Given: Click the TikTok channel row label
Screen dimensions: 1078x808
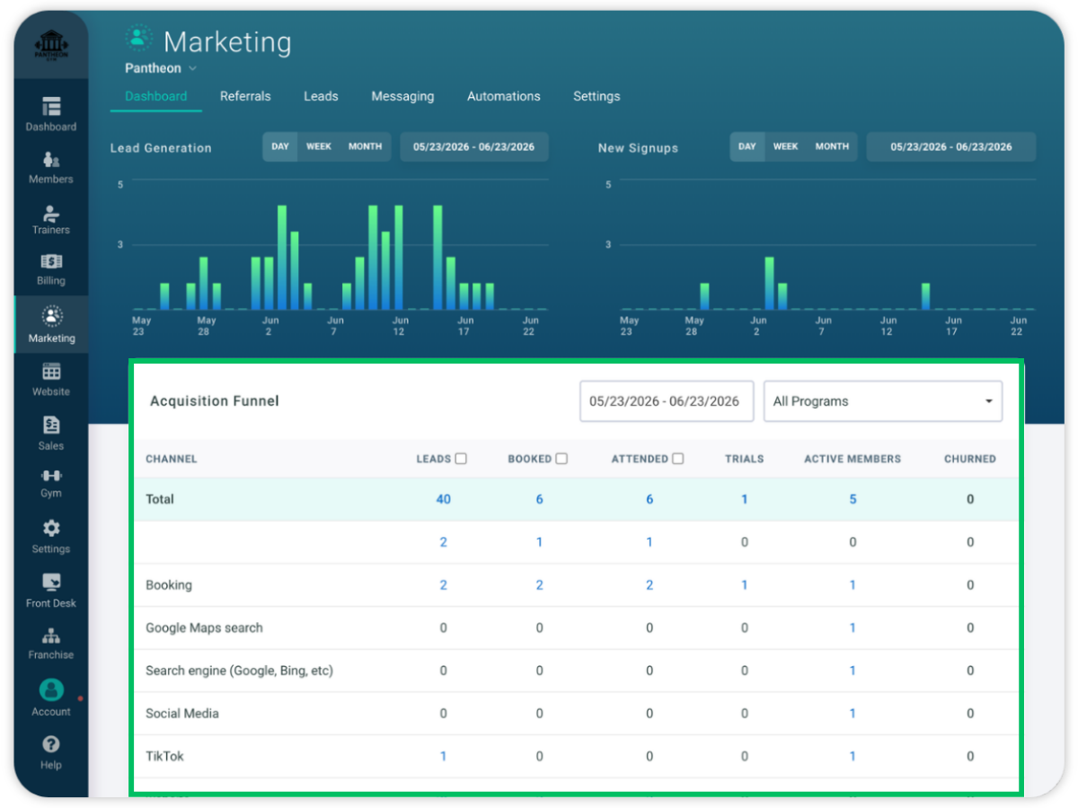Looking at the screenshot, I should click(x=164, y=756).
